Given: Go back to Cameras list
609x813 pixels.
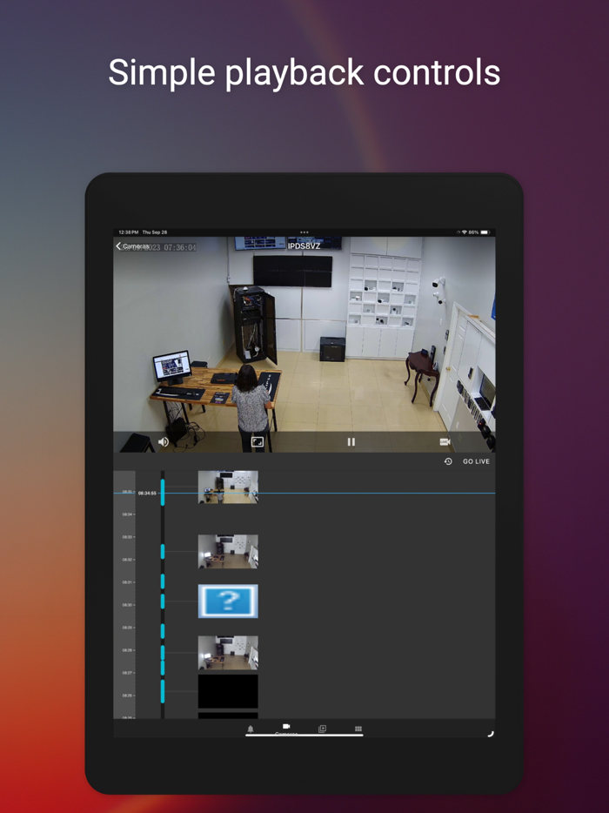Looking at the screenshot, I should [x=133, y=245].
